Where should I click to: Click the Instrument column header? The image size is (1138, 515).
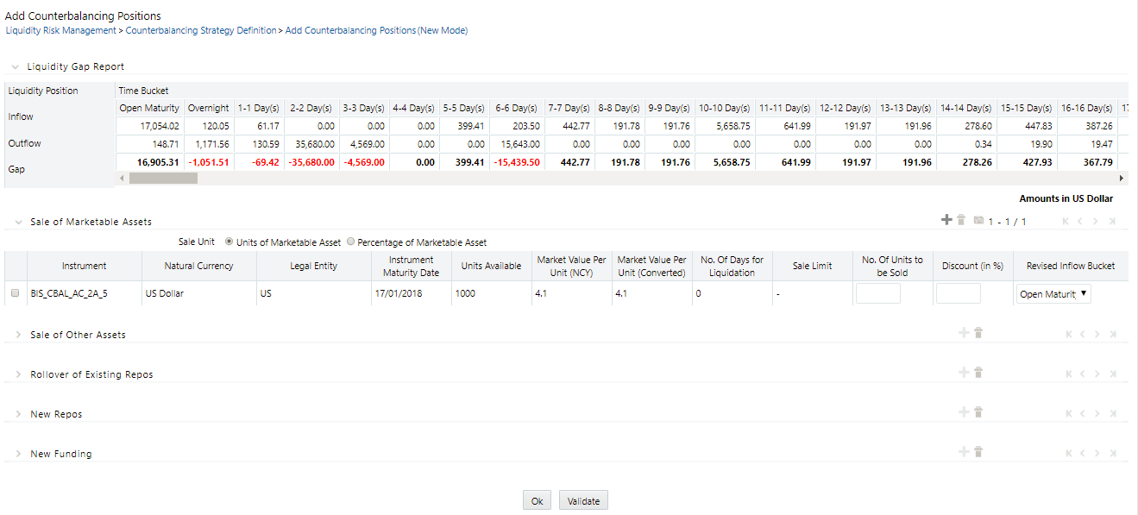(85, 266)
